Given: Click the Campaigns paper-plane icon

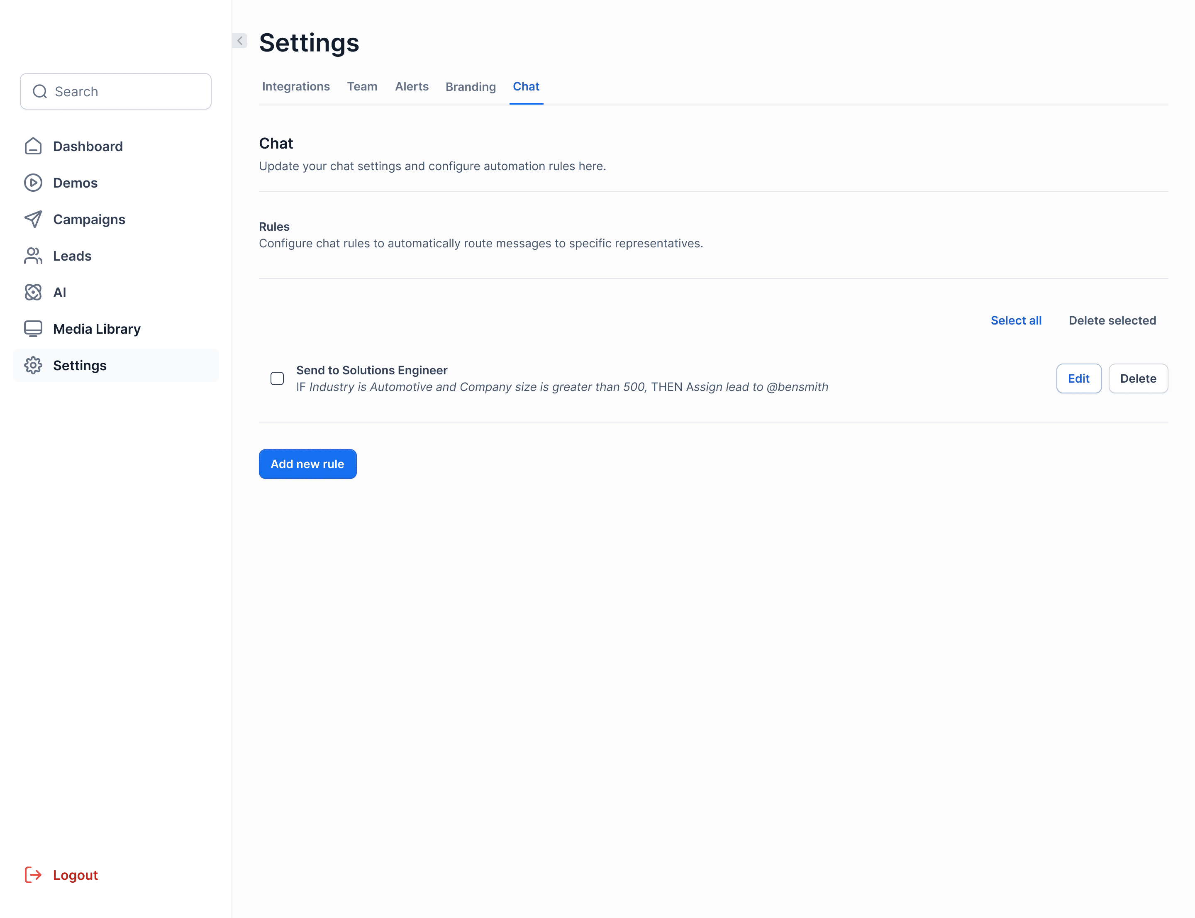Looking at the screenshot, I should tap(33, 219).
